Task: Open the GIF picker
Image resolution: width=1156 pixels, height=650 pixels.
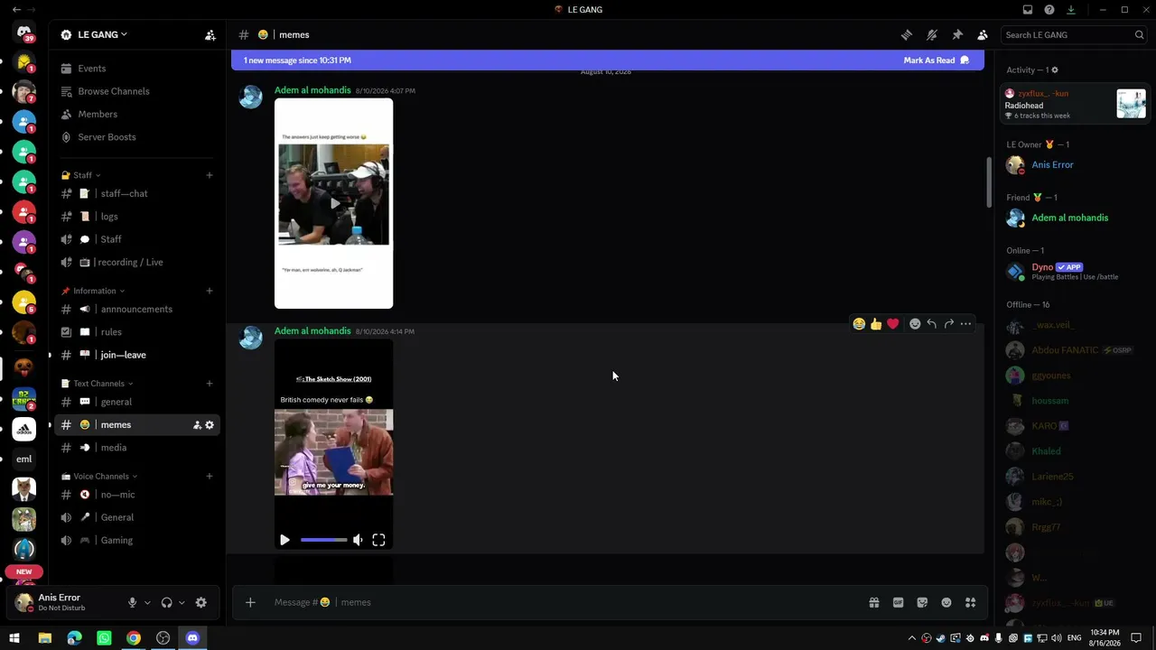Action: pyautogui.click(x=899, y=603)
